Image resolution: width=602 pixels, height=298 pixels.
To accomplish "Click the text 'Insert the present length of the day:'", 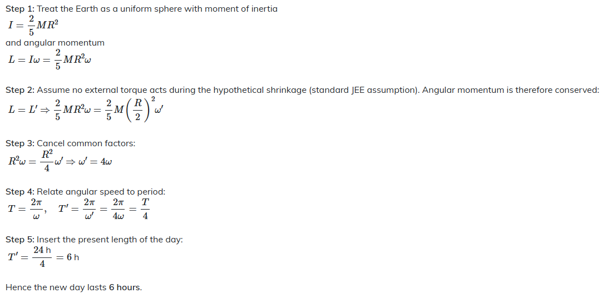I will 110,240.
